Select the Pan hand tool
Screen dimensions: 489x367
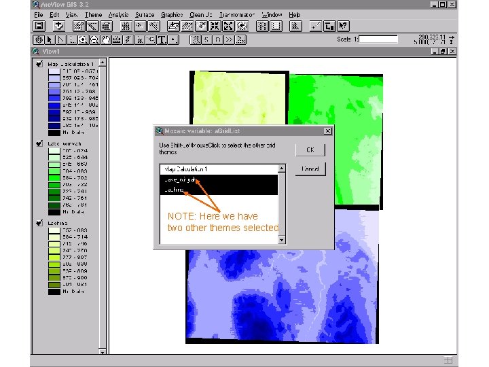[x=106, y=39]
